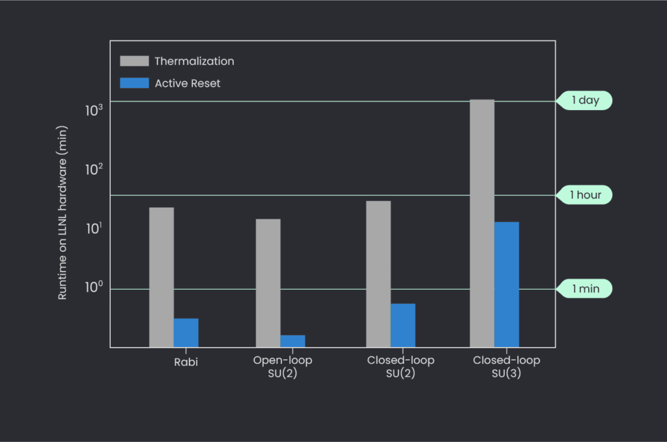The height and width of the screenshot is (442, 667).
Task: Select the 1 hour marker badge
Action: [x=584, y=195]
